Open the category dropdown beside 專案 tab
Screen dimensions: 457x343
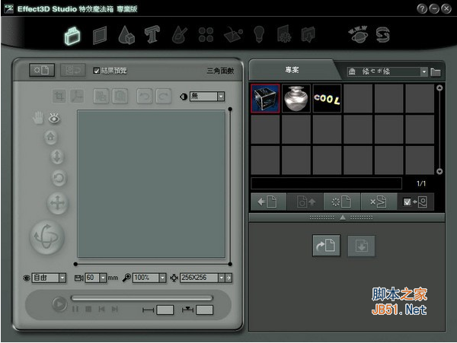pos(387,71)
